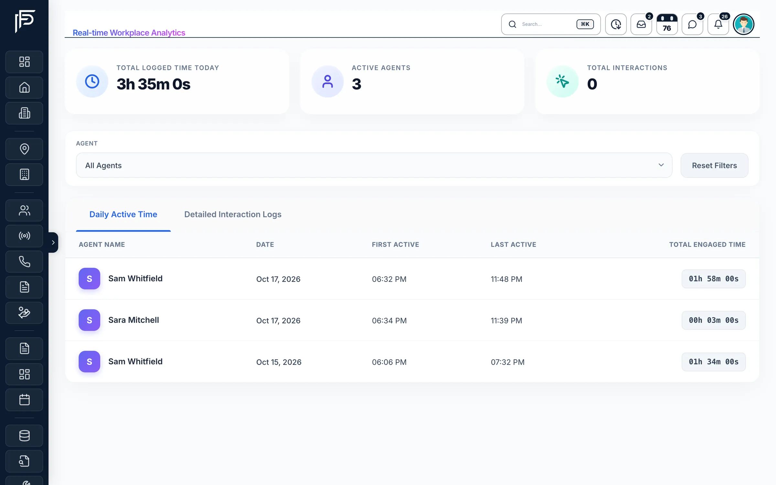Viewport: 776px width, 485px height.
Task: Click the 06:34 PM first active cell
Action: 389,320
